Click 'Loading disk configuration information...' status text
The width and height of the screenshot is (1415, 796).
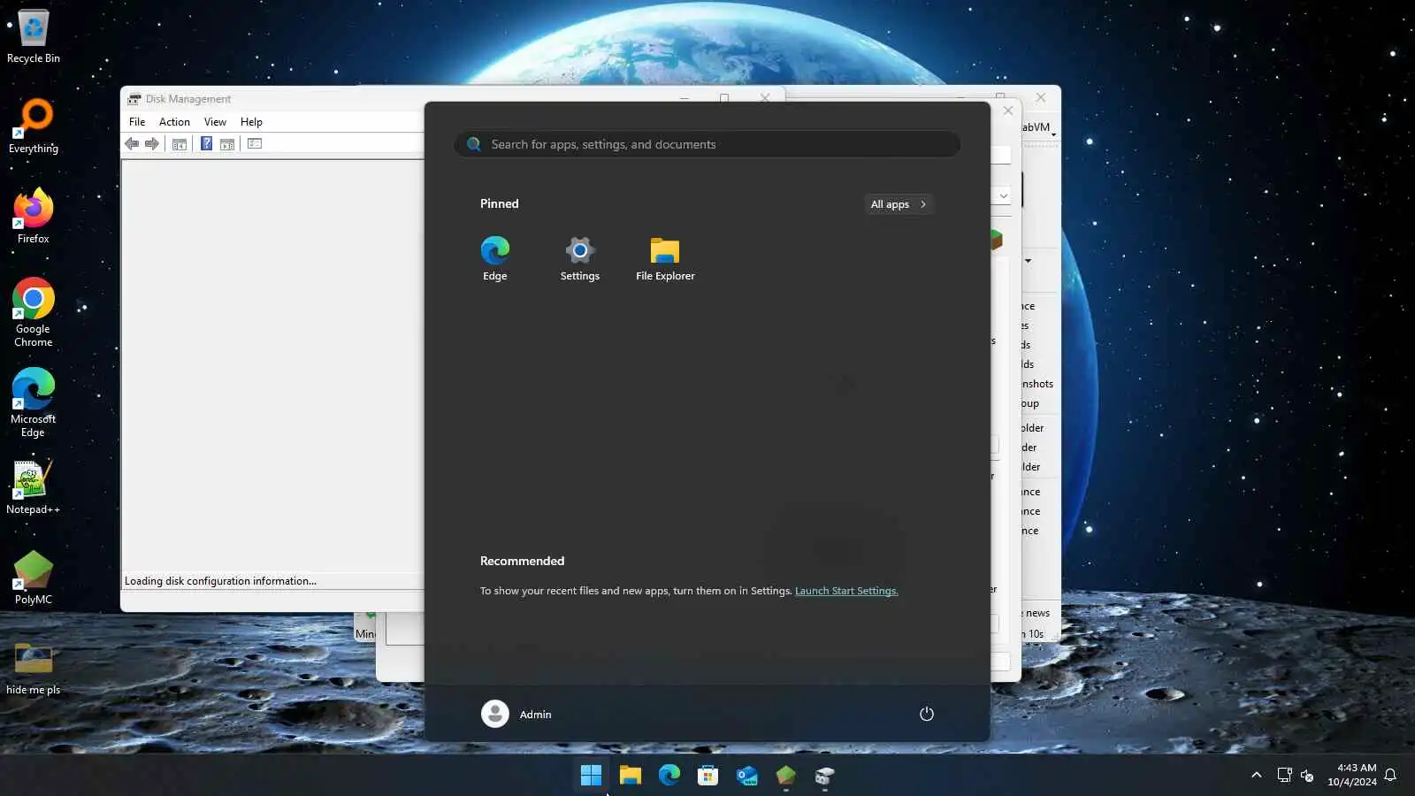pos(220,581)
